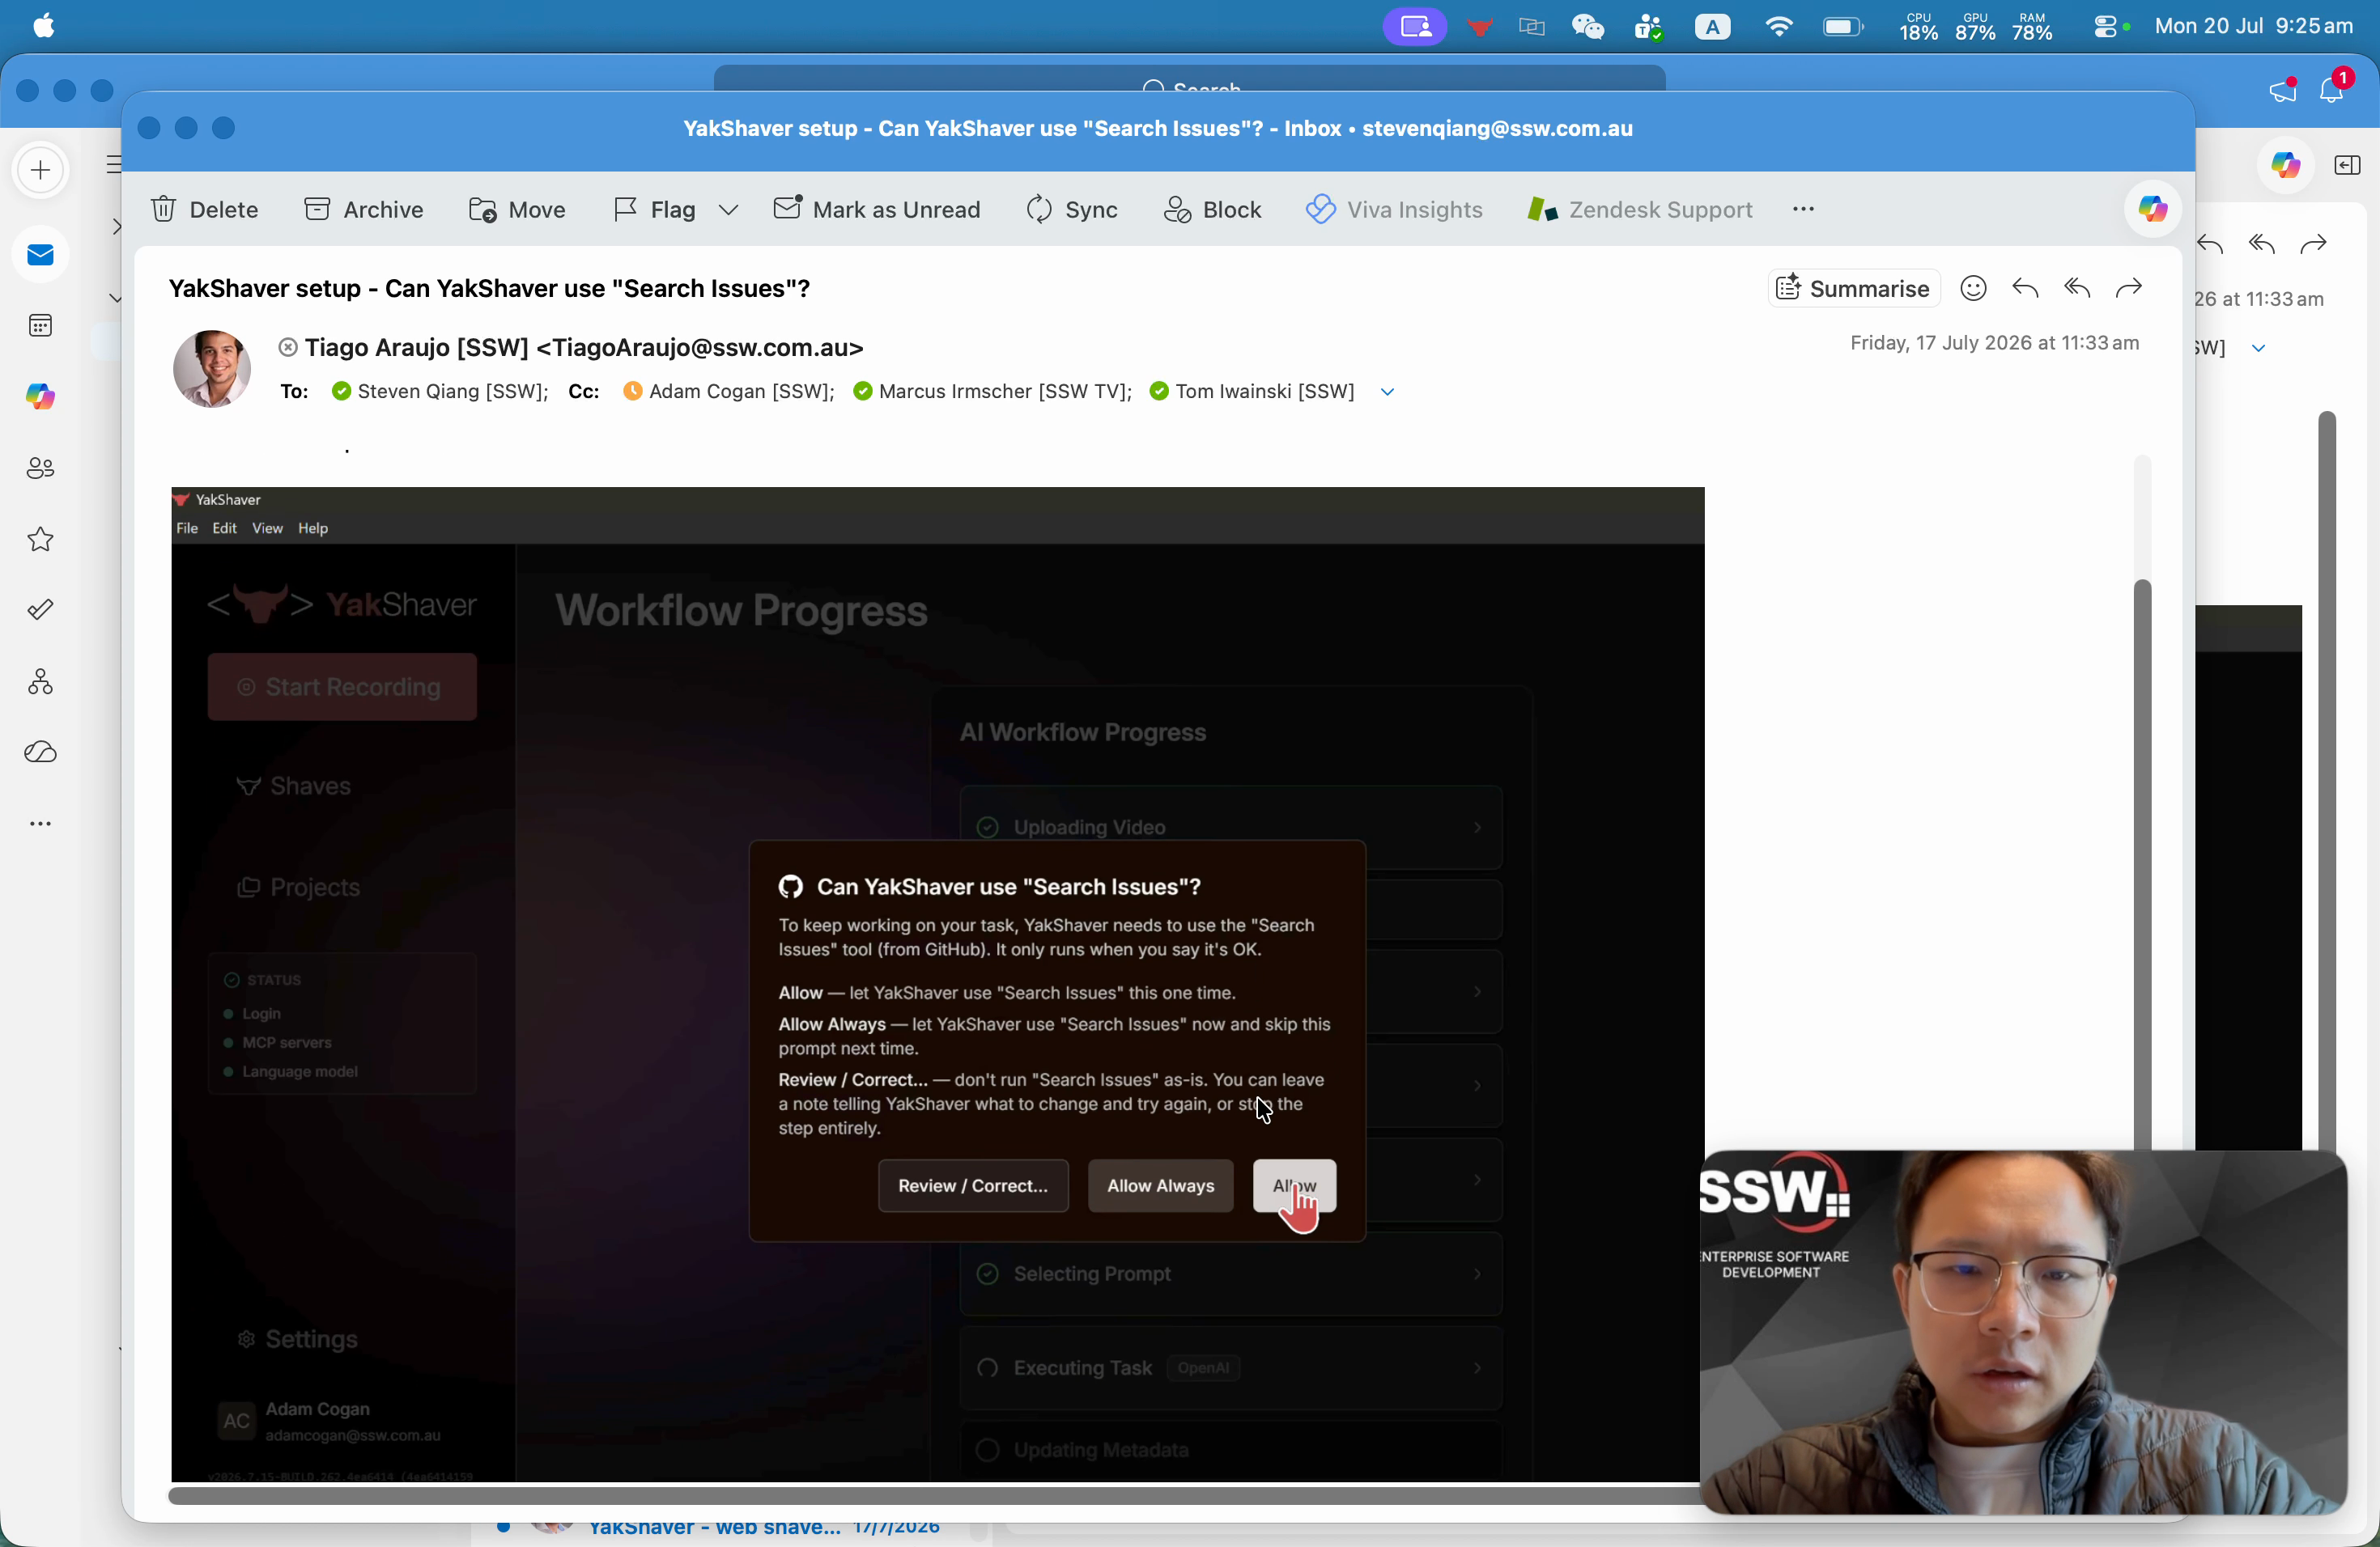Click the embedded YakShaver screenshot image
This screenshot has width=2380, height=1547.
point(937,985)
